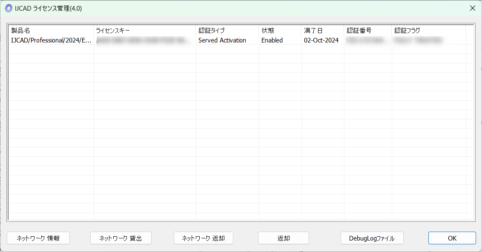Open the DebugLogファイル
Image resolution: width=482 pixels, height=252 pixels.
[372, 238]
